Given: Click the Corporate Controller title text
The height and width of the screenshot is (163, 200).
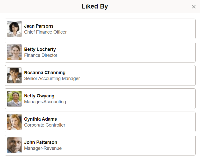Looking at the screenshot, I should click(x=45, y=125).
